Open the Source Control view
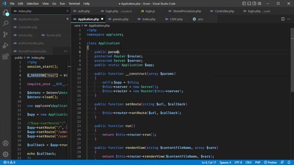 click(x=6, y=34)
